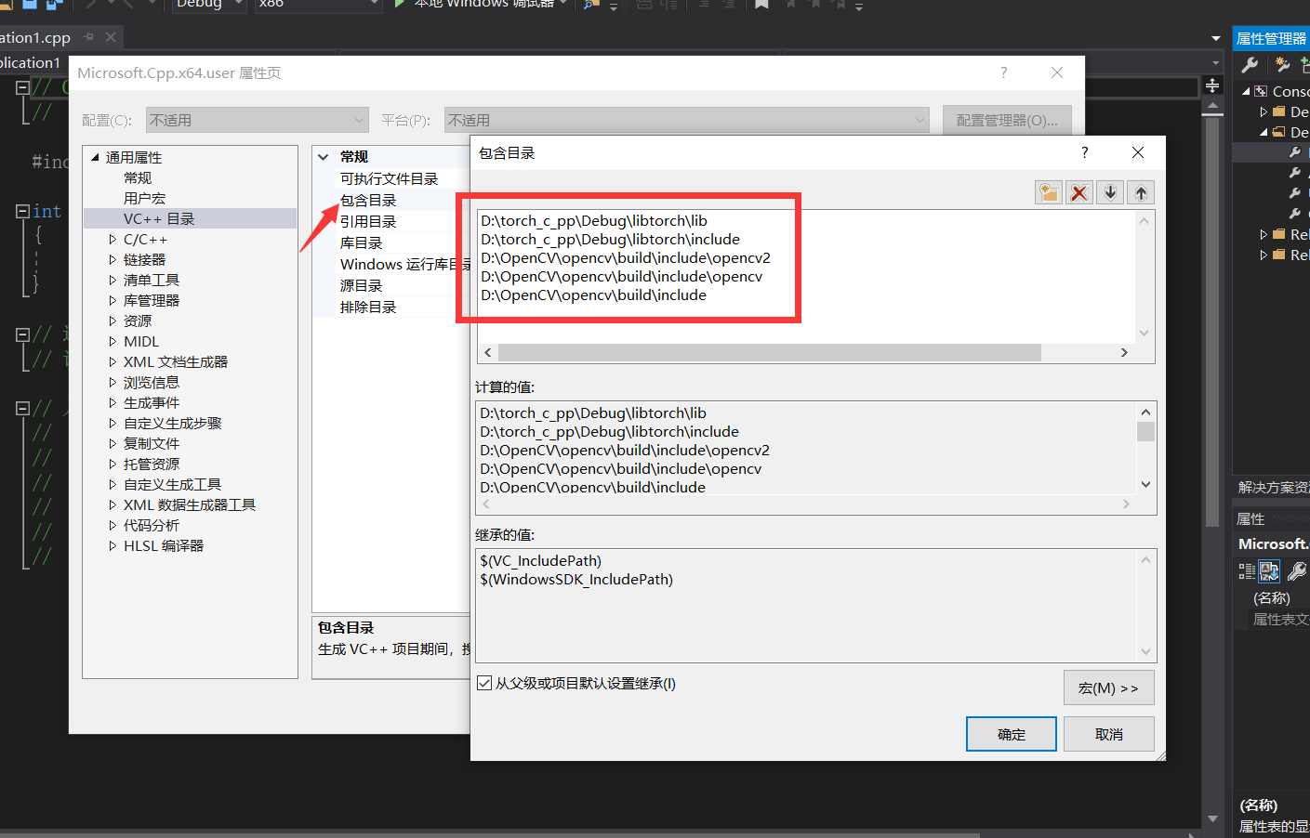Select the third wrench sheet under Debug folder
1310x838 pixels.
(1294, 193)
